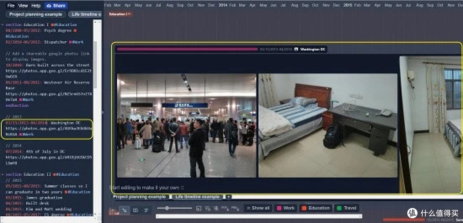
Task: Switch to the list view icon
Action: 146,210
